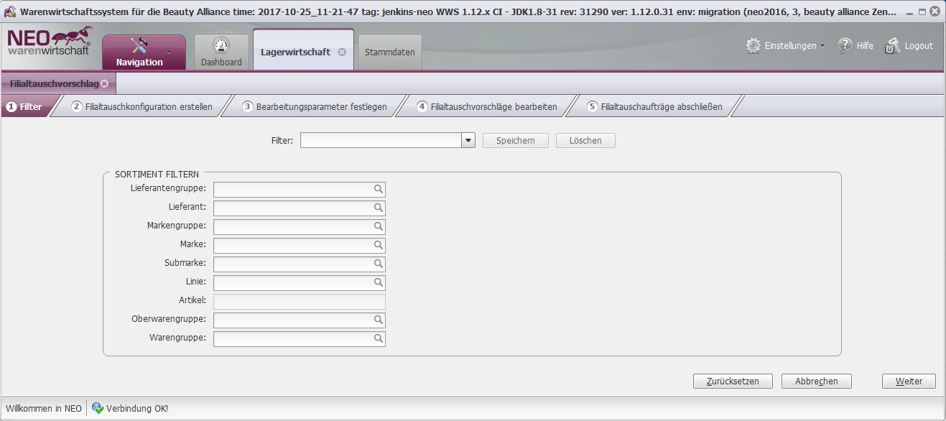946x421 pixels.
Task: Go to step 5 Filialtauschaufträge abschließen
Action: pos(655,106)
